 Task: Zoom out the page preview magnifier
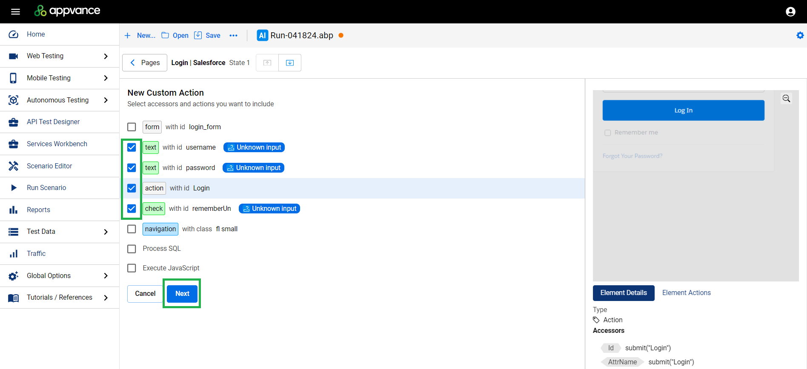[x=786, y=99]
